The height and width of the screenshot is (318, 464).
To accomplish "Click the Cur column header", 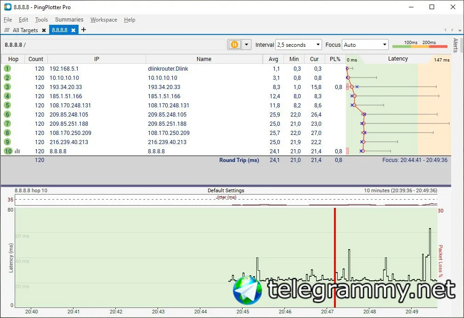I will (314, 59).
